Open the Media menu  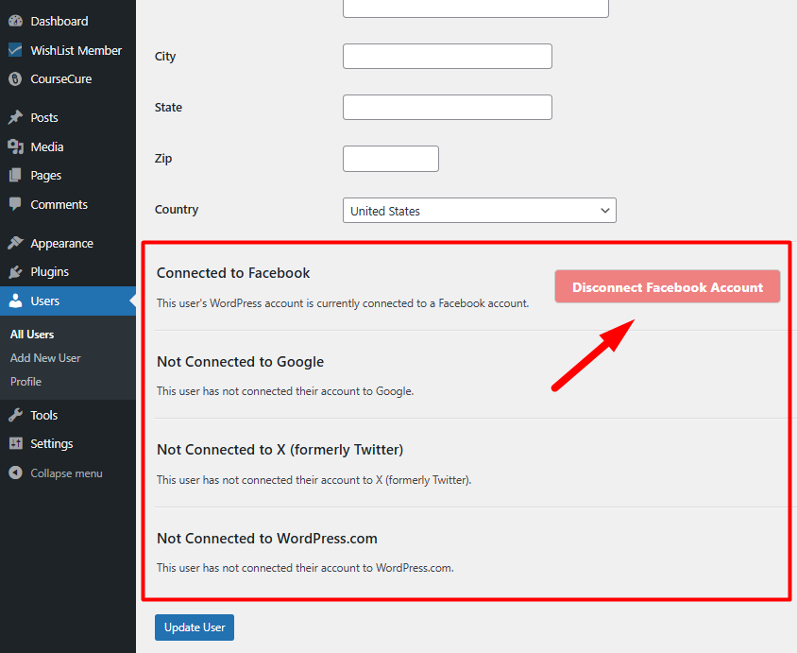(47, 147)
